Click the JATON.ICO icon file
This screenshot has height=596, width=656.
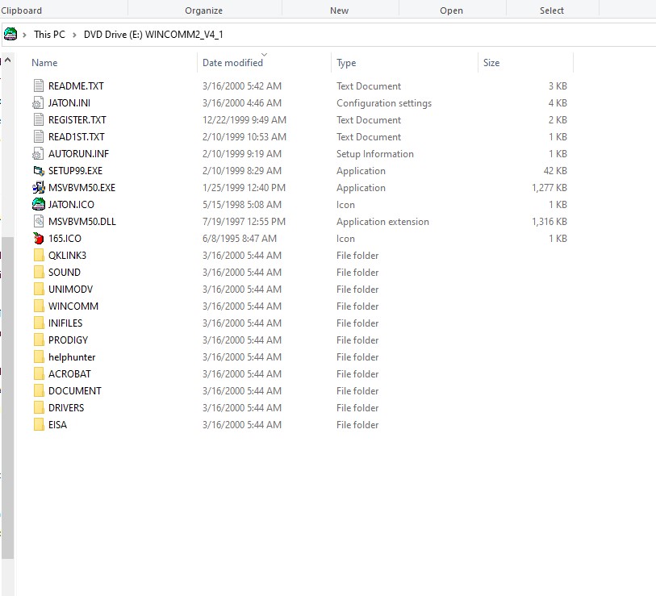38,205
